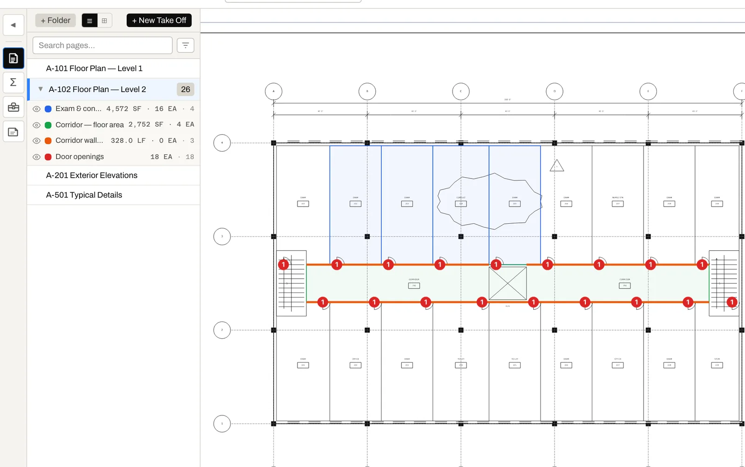Select A-102 Floor Plan — Level 2 row
Screen dimensions: 745x467
point(114,89)
